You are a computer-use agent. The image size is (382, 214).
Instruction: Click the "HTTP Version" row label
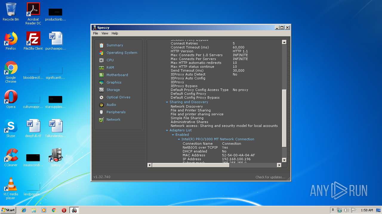(182, 51)
